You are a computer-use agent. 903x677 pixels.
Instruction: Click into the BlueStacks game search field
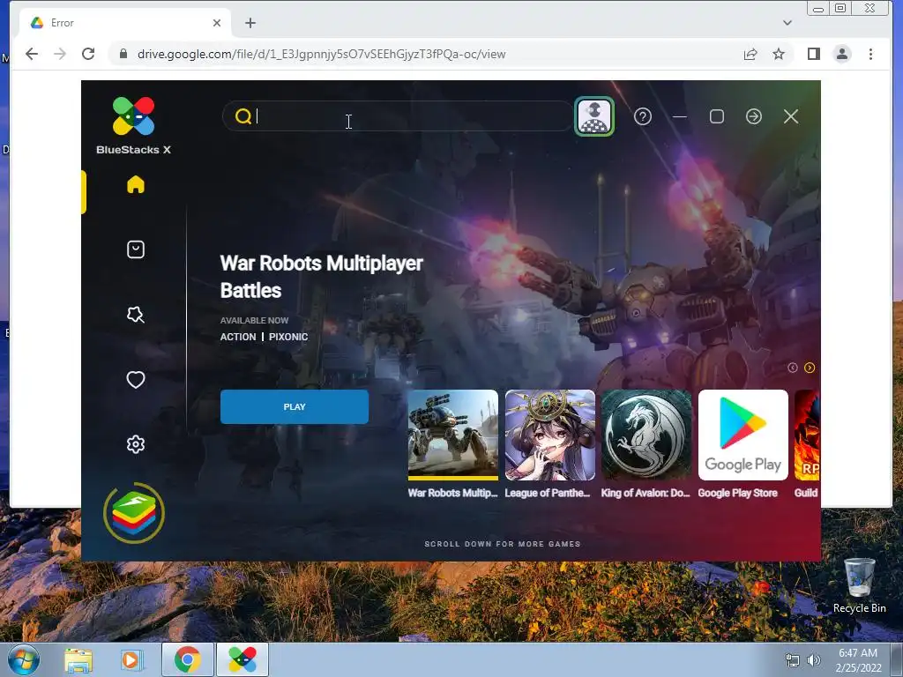(x=398, y=116)
